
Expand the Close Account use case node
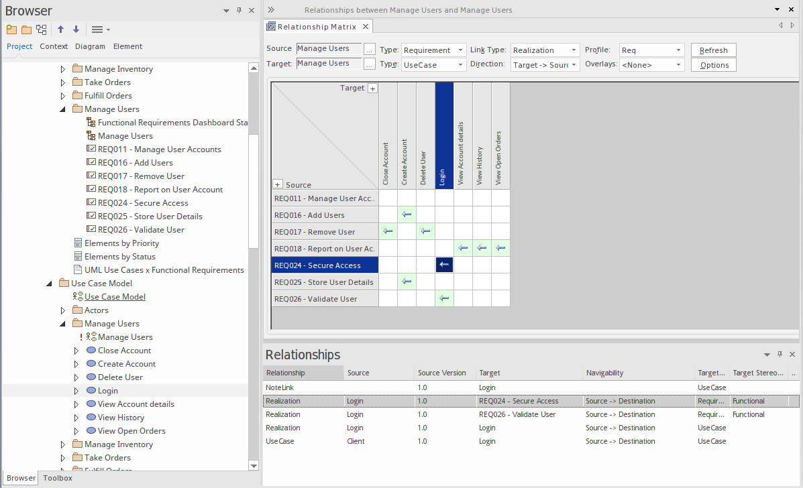76,351
